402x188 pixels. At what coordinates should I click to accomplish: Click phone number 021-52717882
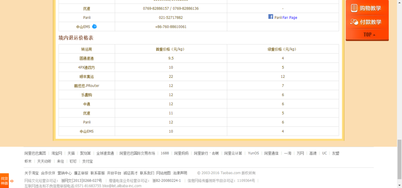click(171, 18)
